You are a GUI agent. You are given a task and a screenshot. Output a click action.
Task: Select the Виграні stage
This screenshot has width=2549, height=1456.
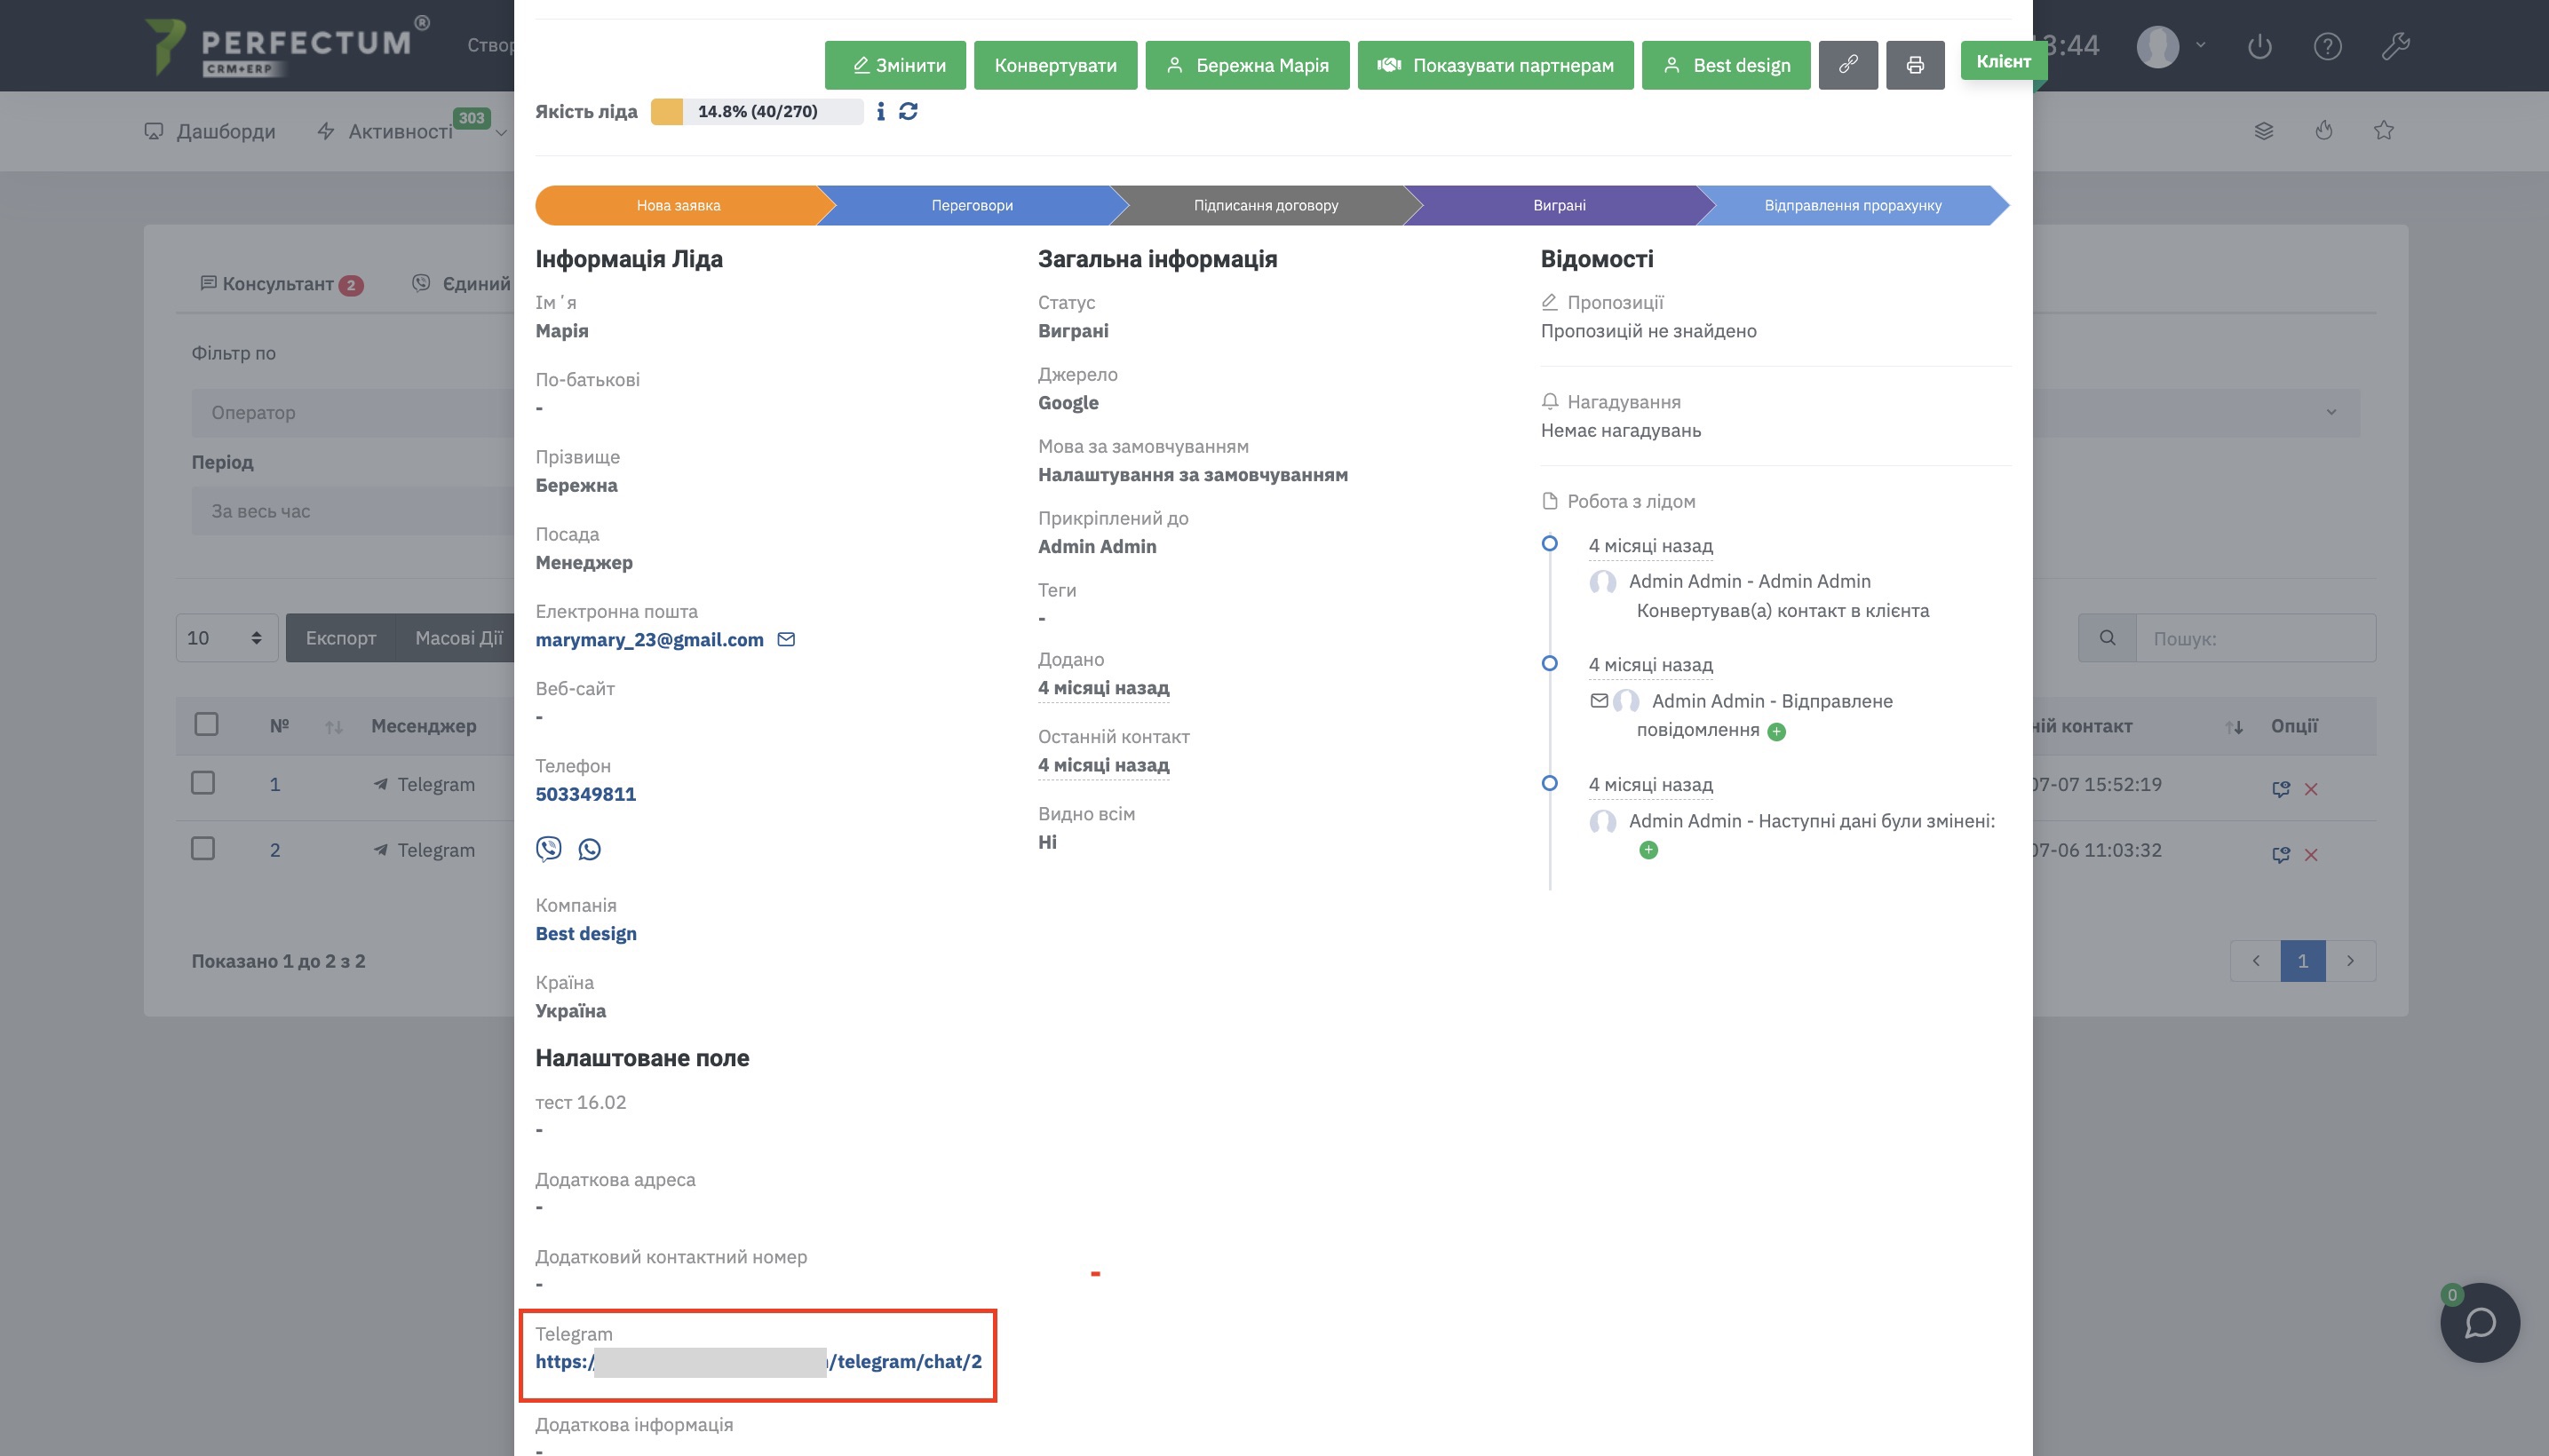pos(1560,205)
